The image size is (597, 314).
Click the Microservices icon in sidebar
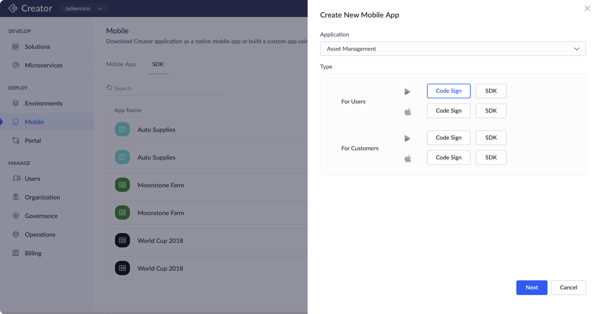pyautogui.click(x=16, y=65)
